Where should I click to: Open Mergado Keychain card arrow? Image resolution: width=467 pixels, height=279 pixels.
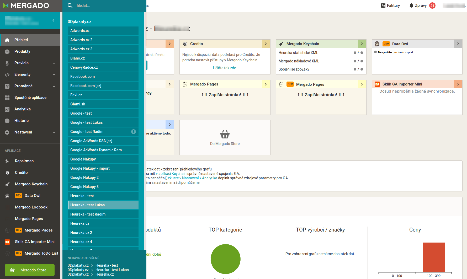point(362,44)
